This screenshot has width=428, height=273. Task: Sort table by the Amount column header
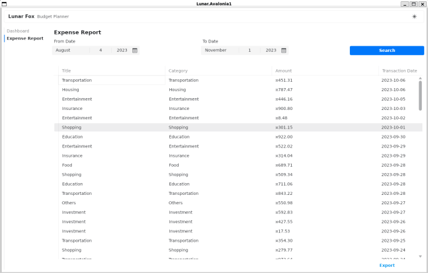(325, 71)
